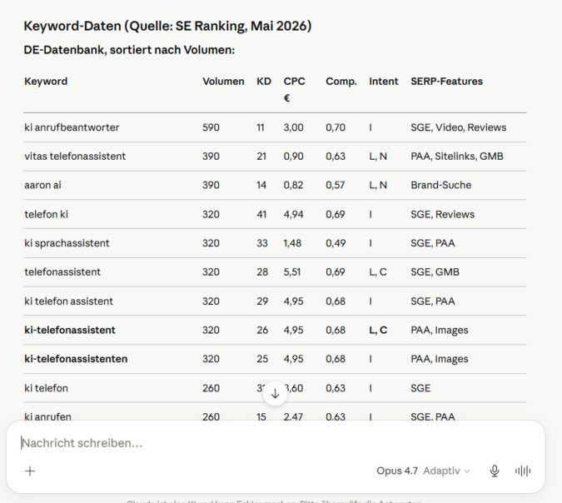562x503 pixels.
Task: Select keyword cell ki telefon
Action: pyautogui.click(x=46, y=388)
